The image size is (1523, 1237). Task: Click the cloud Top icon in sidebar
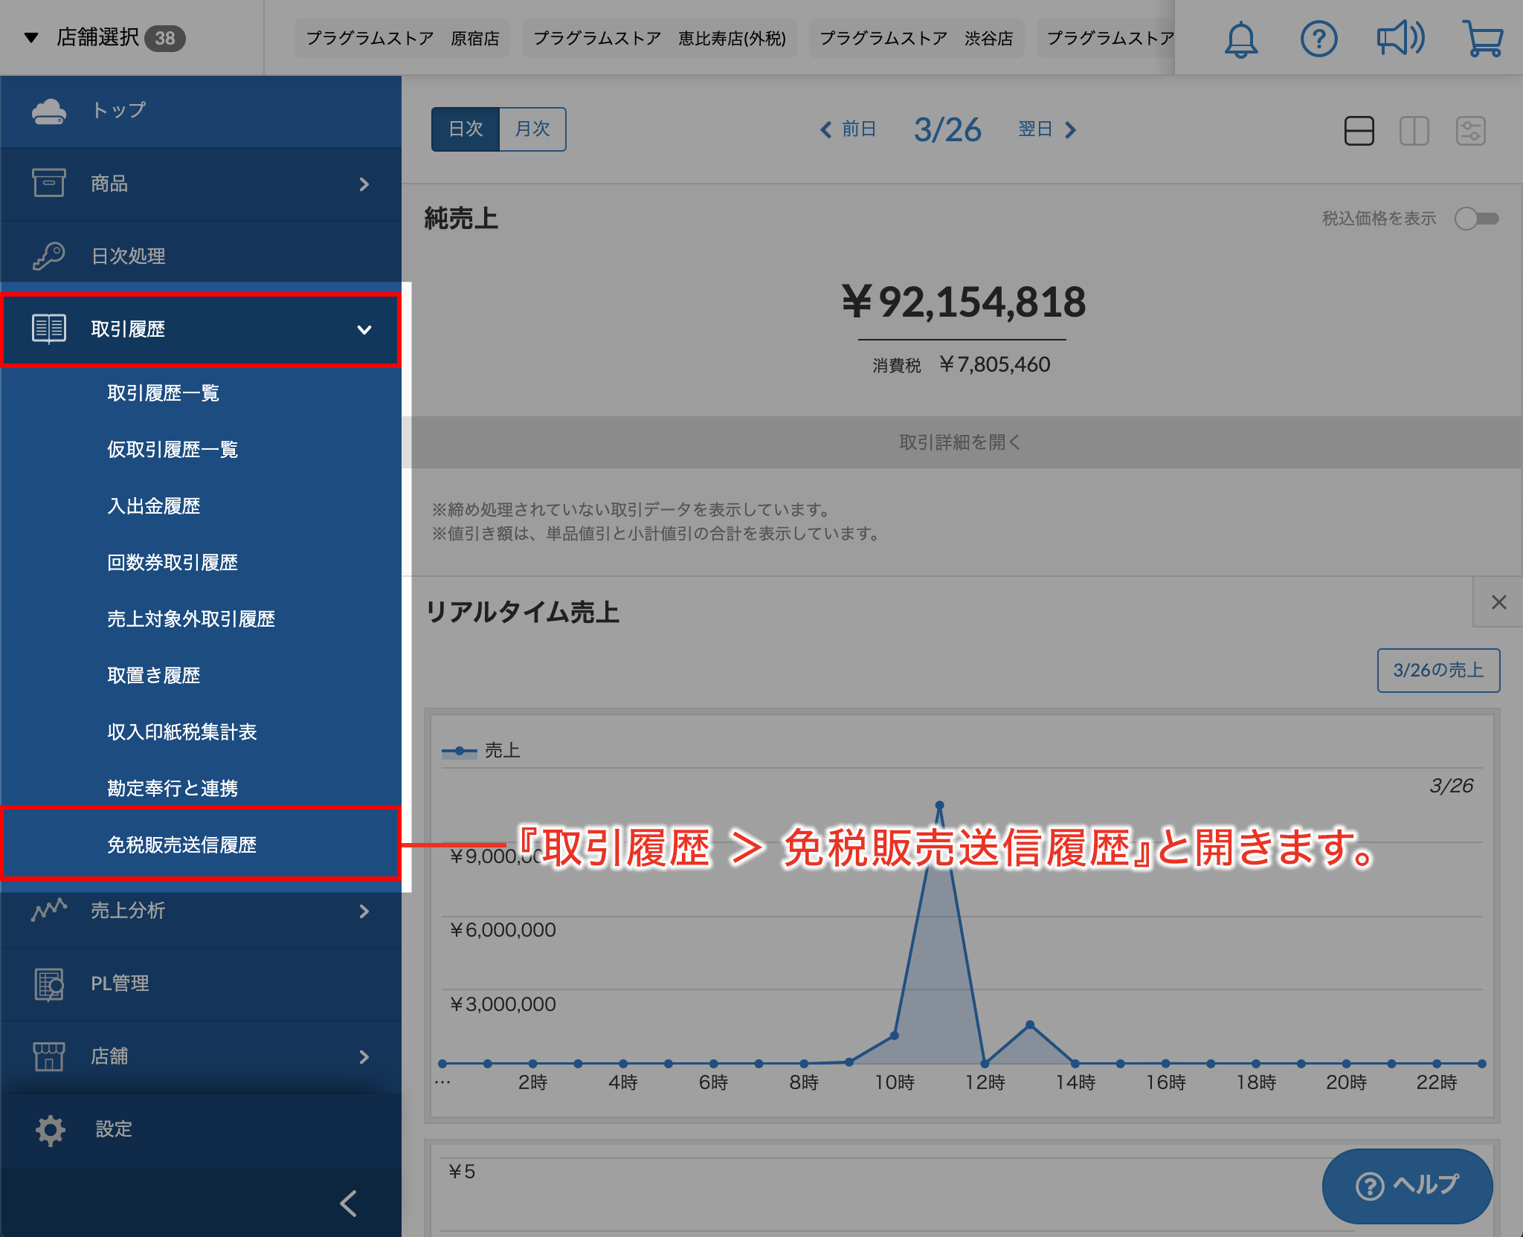click(x=49, y=112)
